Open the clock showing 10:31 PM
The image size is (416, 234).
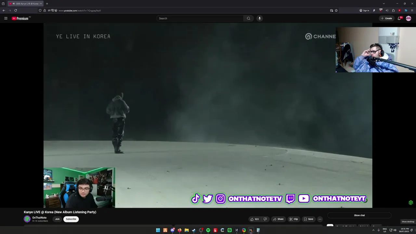(405, 230)
